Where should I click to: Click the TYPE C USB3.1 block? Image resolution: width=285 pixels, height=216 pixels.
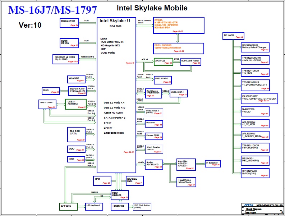coord(47,104)
